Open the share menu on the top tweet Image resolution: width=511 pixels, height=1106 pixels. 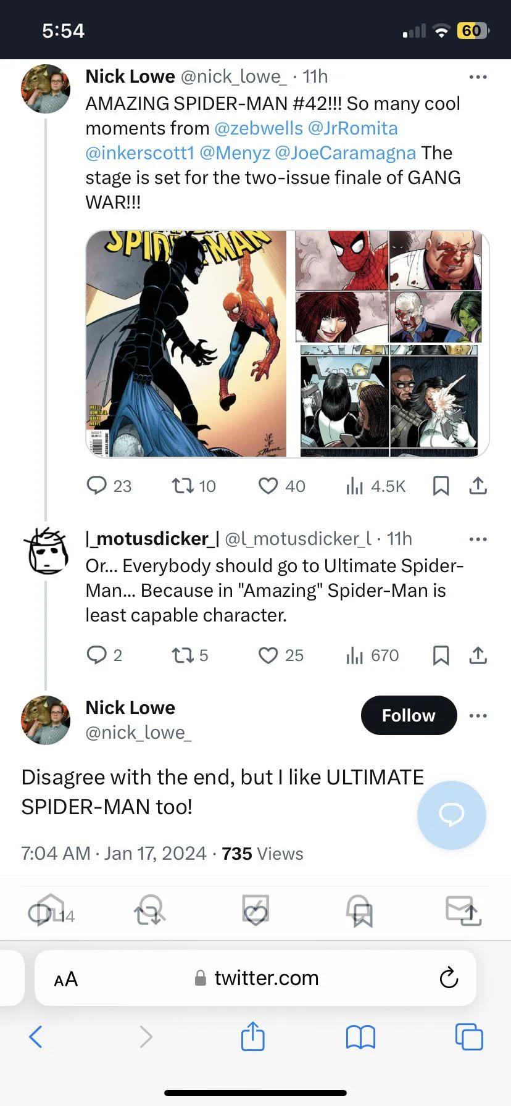click(x=478, y=486)
